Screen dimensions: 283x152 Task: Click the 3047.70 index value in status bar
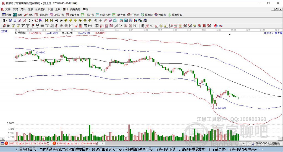[x=13, y=143]
